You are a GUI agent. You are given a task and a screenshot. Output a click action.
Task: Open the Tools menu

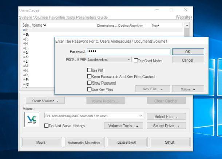tap(70, 17)
